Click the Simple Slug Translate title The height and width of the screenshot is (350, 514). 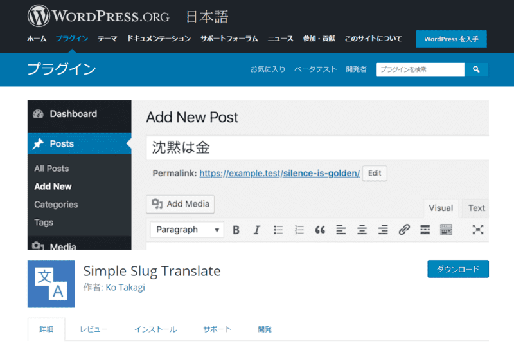(152, 272)
